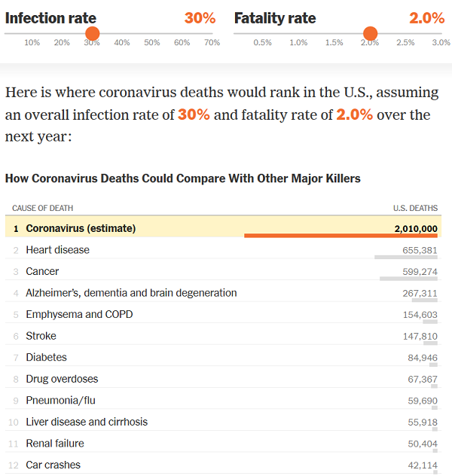The image size is (452, 476).
Task: Click the U.S. DEATHS column header
Action: (x=415, y=208)
